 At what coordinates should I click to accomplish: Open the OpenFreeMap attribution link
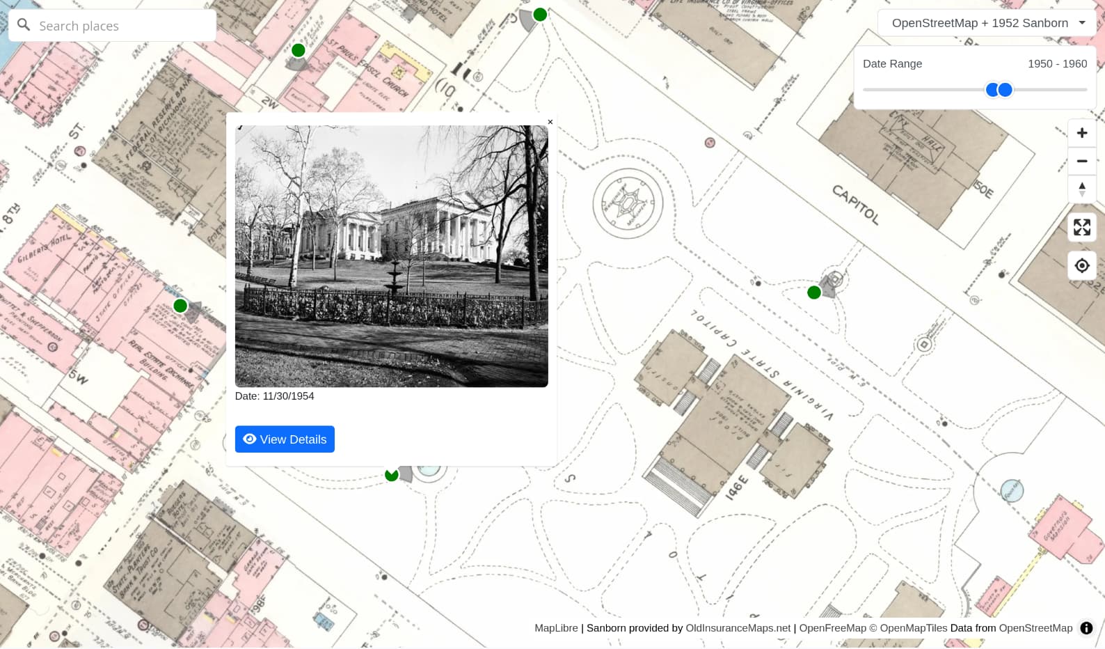[833, 628]
